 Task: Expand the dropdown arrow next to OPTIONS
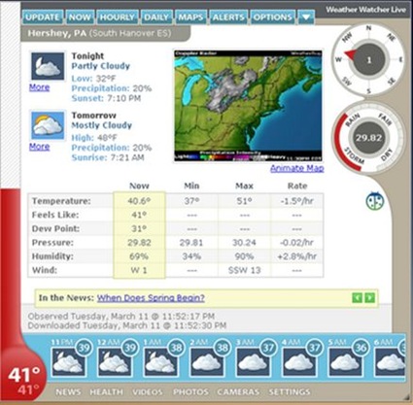coord(306,17)
